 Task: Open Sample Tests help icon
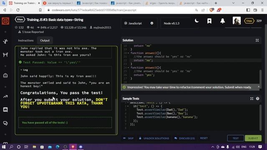[x=257, y=99]
